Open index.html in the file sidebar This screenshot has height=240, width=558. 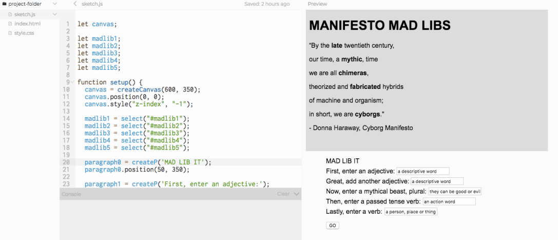27,24
